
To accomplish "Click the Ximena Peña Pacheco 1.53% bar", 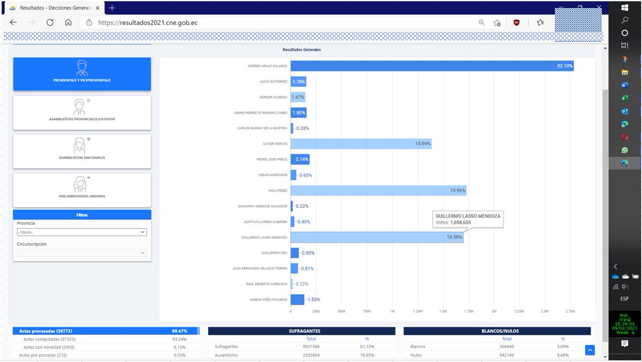I will tap(297, 300).
